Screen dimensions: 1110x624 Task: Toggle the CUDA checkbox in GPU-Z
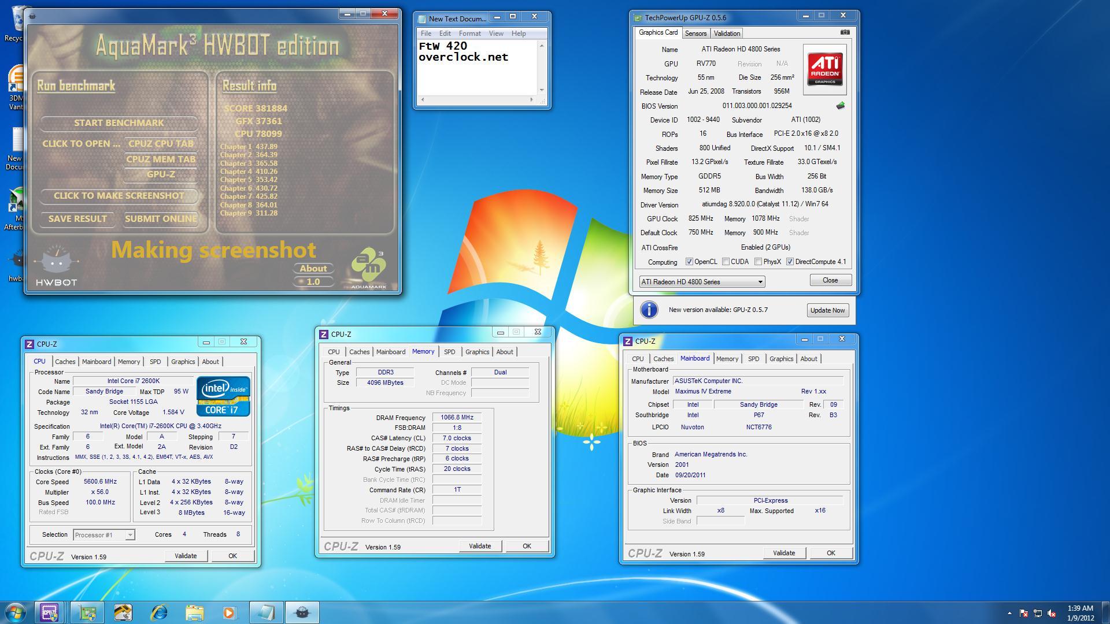pyautogui.click(x=726, y=262)
